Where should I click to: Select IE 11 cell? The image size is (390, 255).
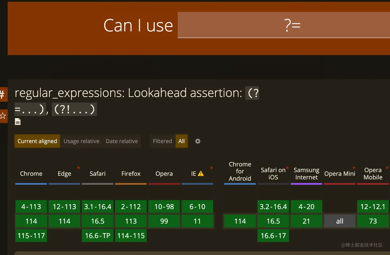click(197, 221)
